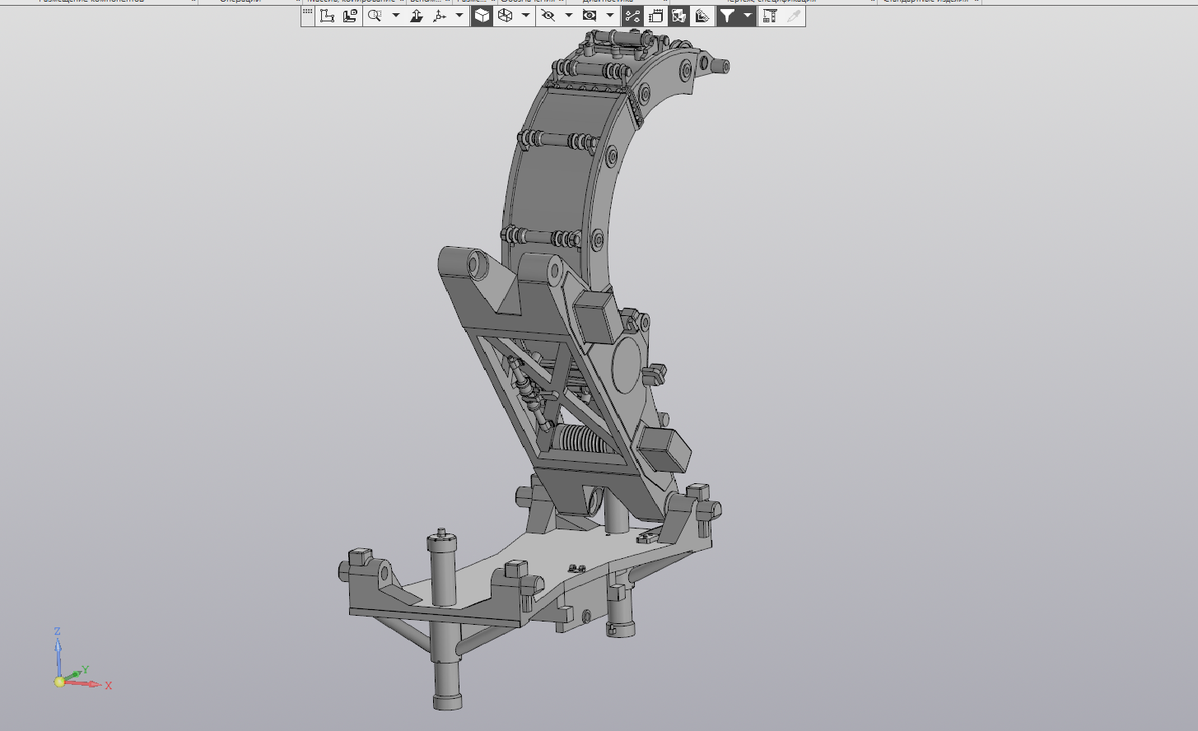Click the local coordinate system icon
The height and width of the screenshot is (731, 1198).
coord(350,16)
